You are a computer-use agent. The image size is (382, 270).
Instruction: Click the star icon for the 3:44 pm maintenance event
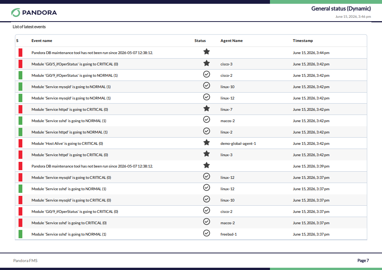pyautogui.click(x=206, y=51)
